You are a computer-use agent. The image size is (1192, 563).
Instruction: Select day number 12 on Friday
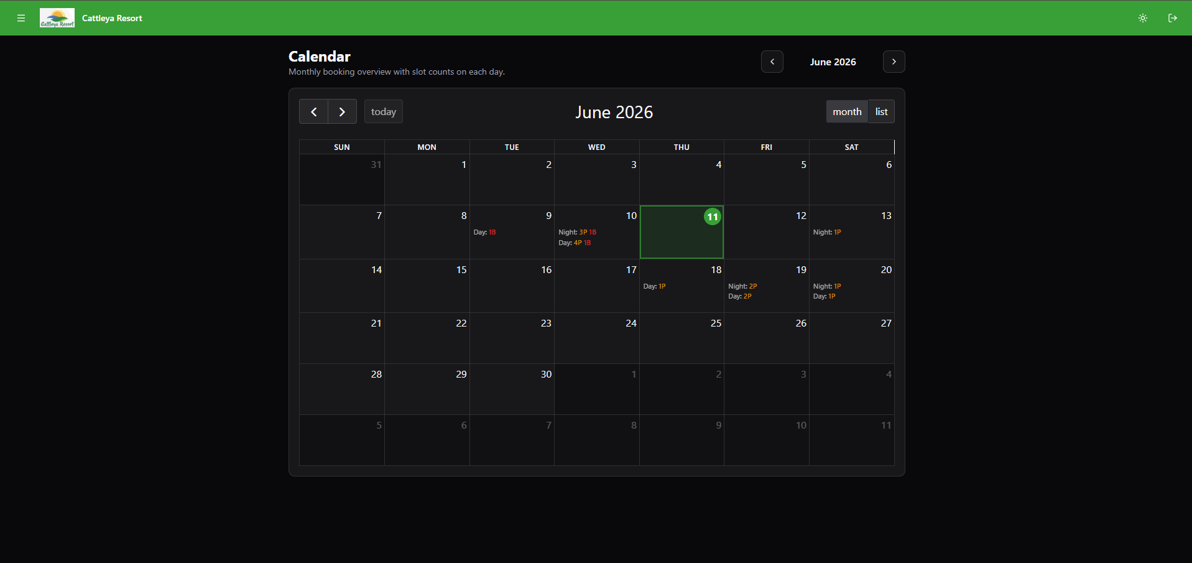tap(801, 215)
